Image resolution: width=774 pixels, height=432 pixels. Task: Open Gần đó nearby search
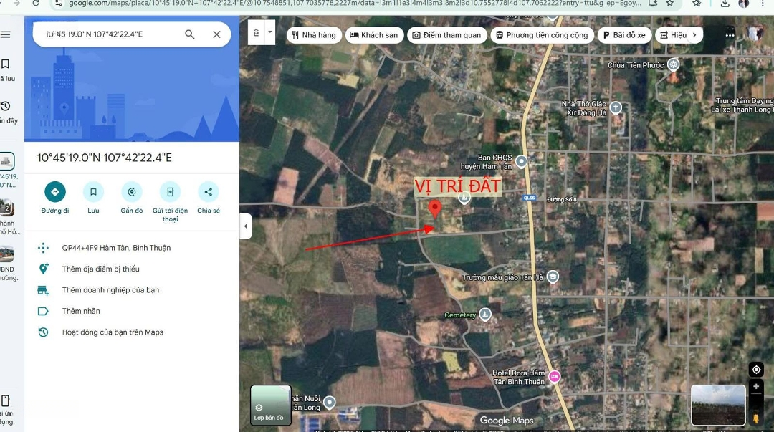(x=131, y=192)
